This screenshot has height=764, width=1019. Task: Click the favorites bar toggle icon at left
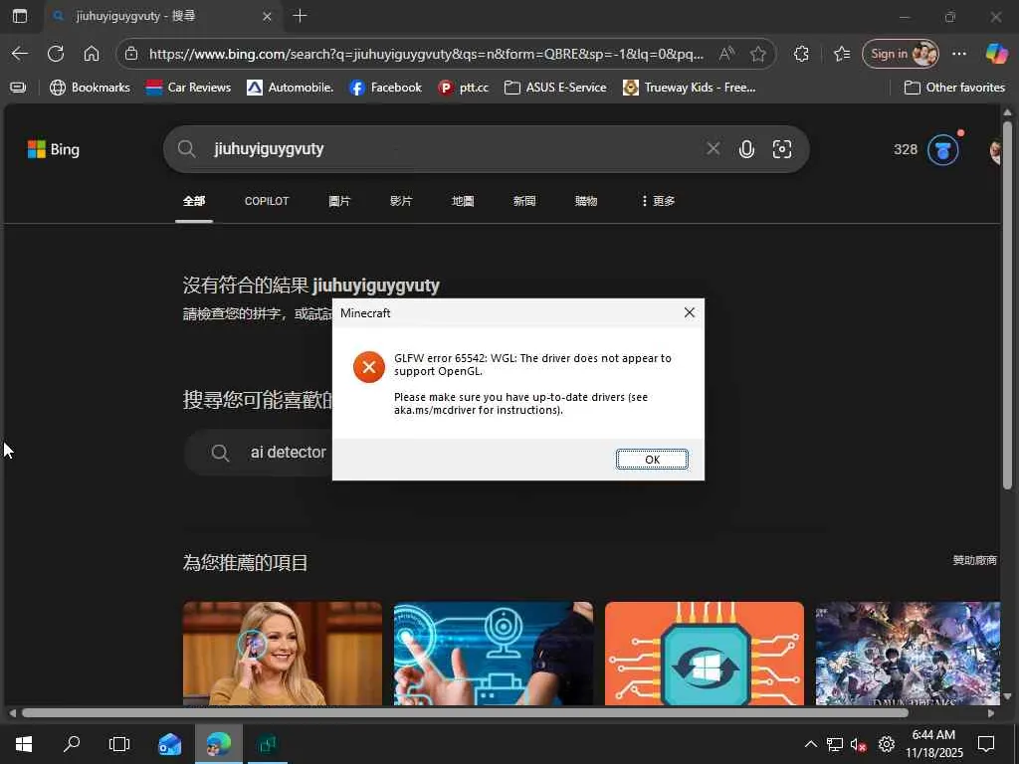pos(18,88)
